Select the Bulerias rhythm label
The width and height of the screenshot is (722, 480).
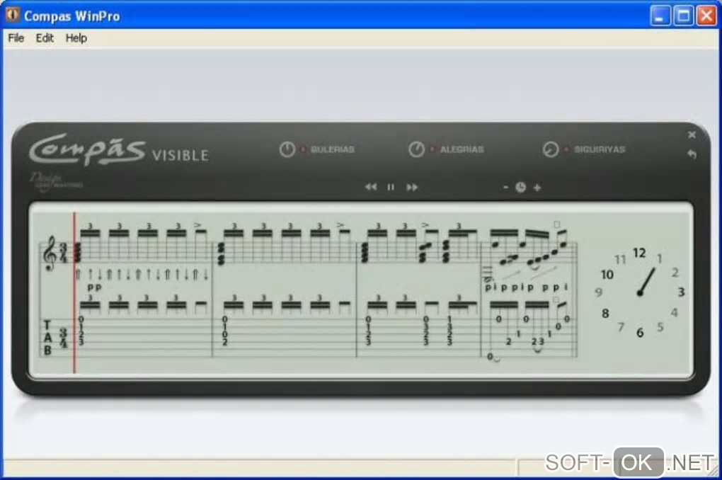[x=333, y=149]
